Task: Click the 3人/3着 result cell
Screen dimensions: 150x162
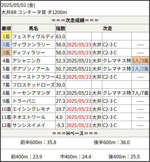Action: point(140,61)
